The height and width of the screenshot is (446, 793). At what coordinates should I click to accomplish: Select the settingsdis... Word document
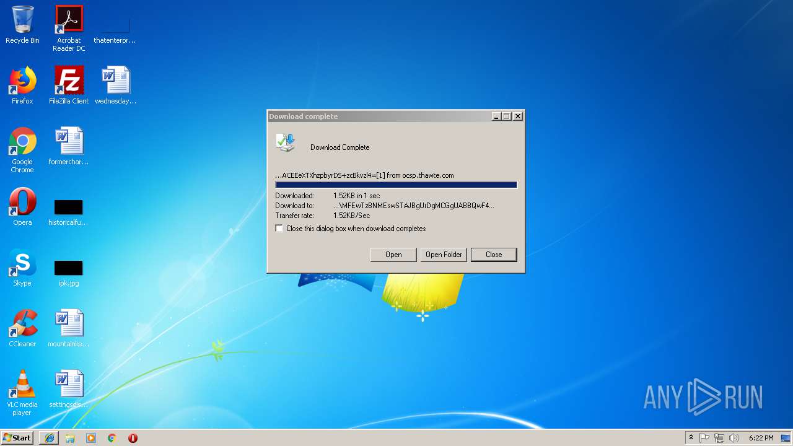[69, 389]
